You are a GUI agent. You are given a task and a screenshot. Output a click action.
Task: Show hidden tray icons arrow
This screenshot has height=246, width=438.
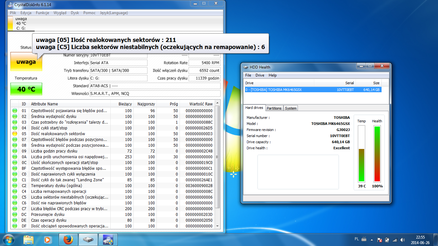click(372, 240)
